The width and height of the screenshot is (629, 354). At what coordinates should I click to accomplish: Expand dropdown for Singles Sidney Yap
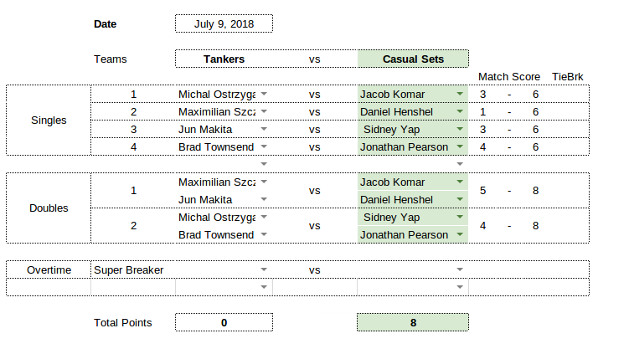[x=460, y=129]
